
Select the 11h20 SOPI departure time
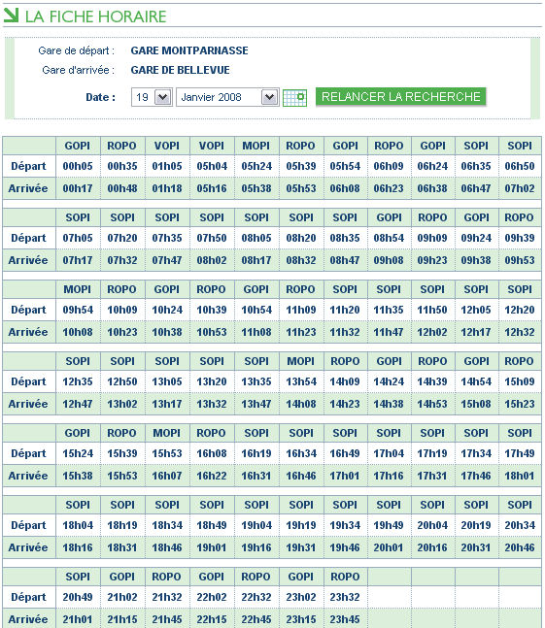[345, 310]
